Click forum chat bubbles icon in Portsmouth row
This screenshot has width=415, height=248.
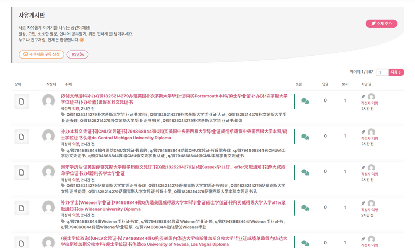click(305, 101)
